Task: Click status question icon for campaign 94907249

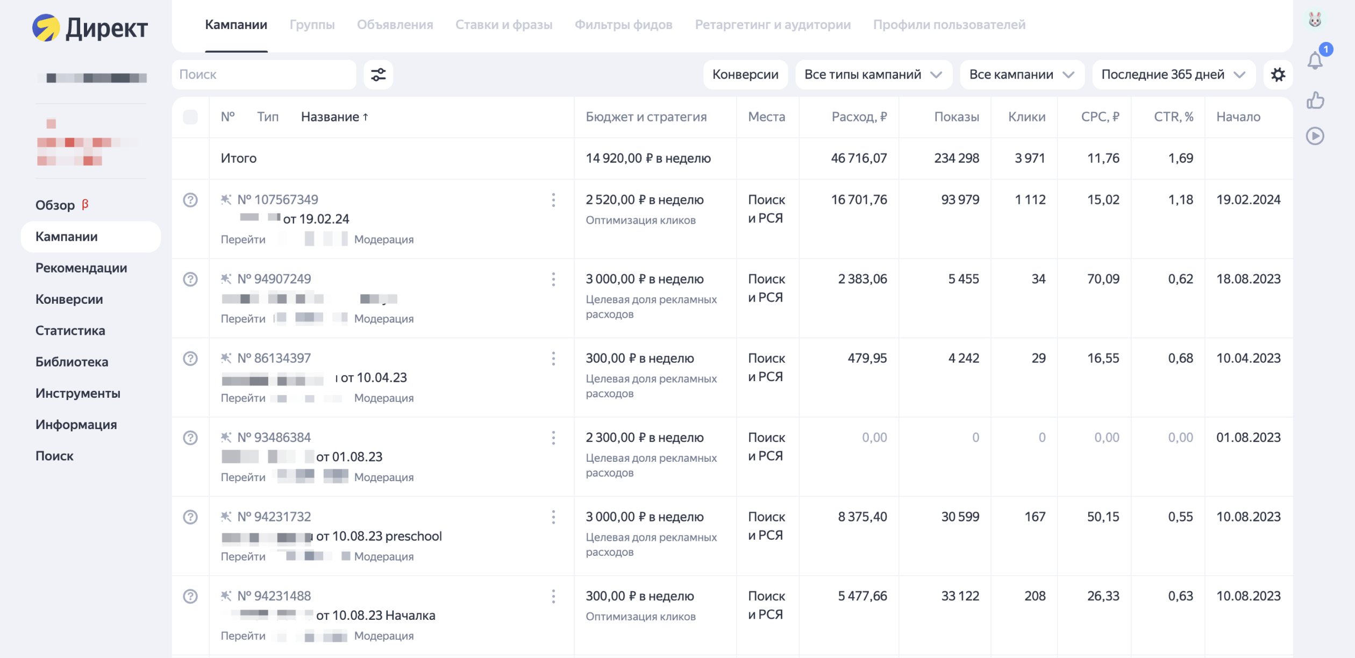Action: pyautogui.click(x=190, y=279)
